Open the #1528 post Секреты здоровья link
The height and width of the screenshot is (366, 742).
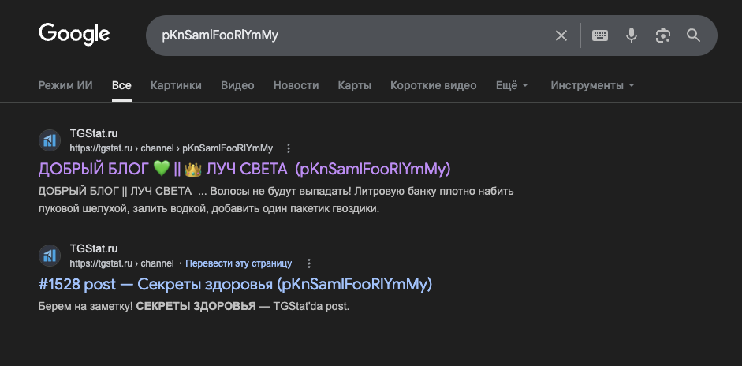pyautogui.click(x=235, y=284)
